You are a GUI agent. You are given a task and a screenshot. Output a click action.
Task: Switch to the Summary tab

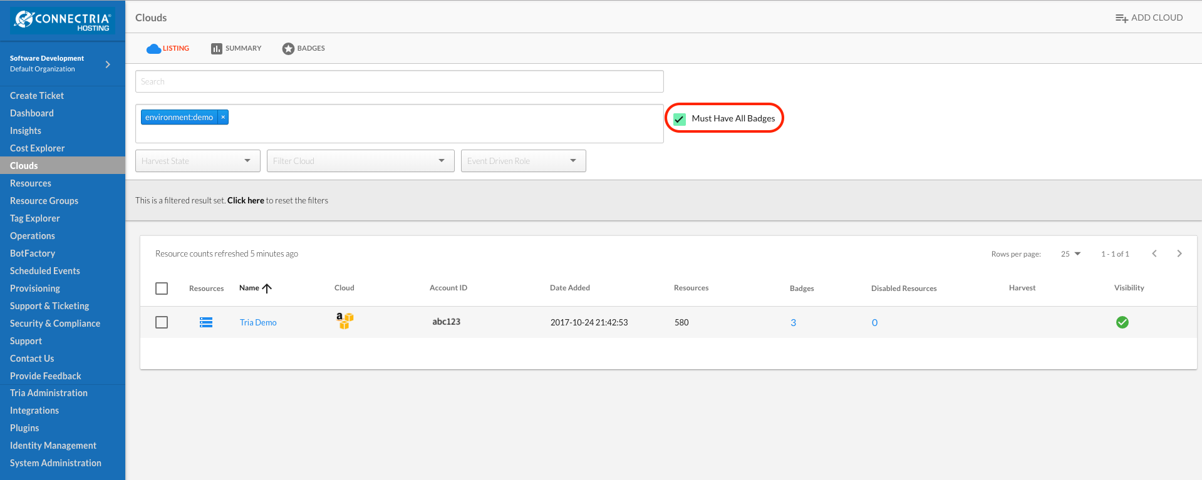(x=236, y=48)
